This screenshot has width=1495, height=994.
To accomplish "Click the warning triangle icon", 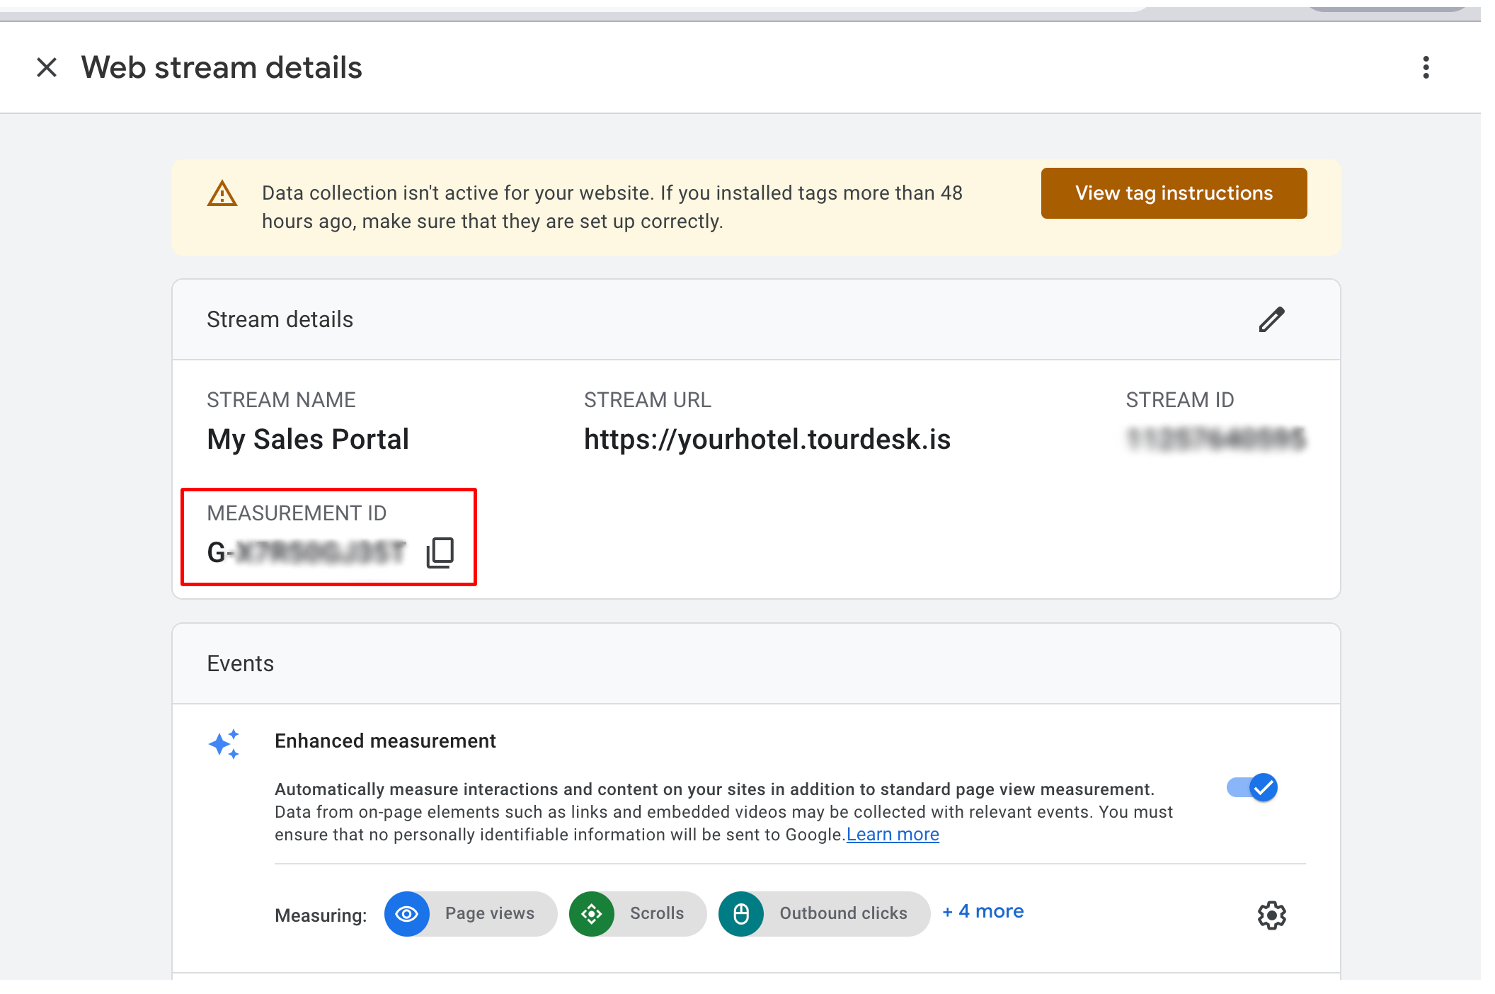I will (222, 193).
